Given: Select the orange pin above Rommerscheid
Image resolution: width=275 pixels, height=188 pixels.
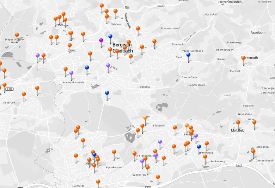Looking at the screenshot, I should (x=138, y=29).
